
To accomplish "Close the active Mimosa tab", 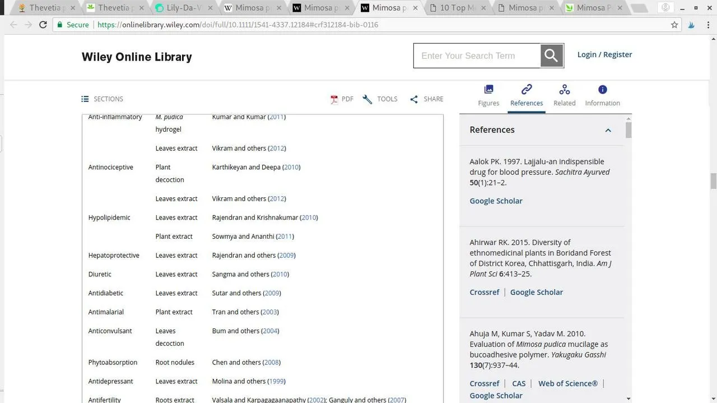I will pos(414,8).
